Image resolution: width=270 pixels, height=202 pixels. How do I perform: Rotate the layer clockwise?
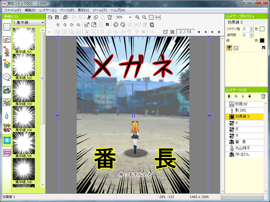(123, 25)
